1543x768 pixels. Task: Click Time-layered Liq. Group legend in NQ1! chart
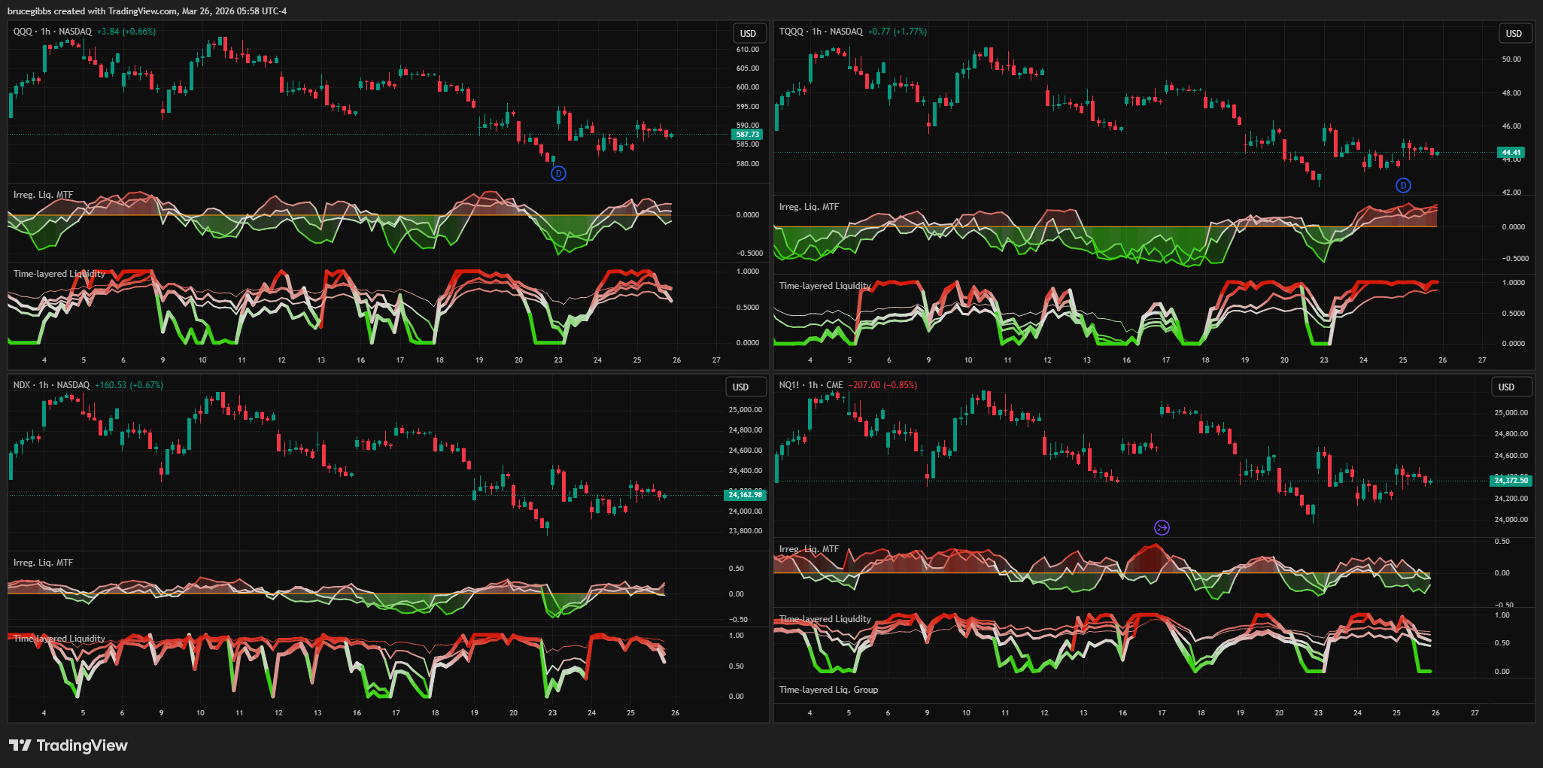tap(828, 690)
